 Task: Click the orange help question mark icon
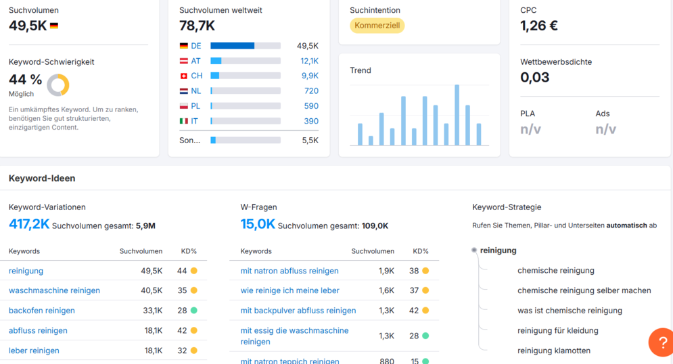point(662,342)
